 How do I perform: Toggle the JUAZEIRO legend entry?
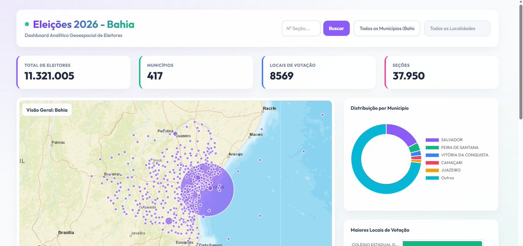coord(443,170)
